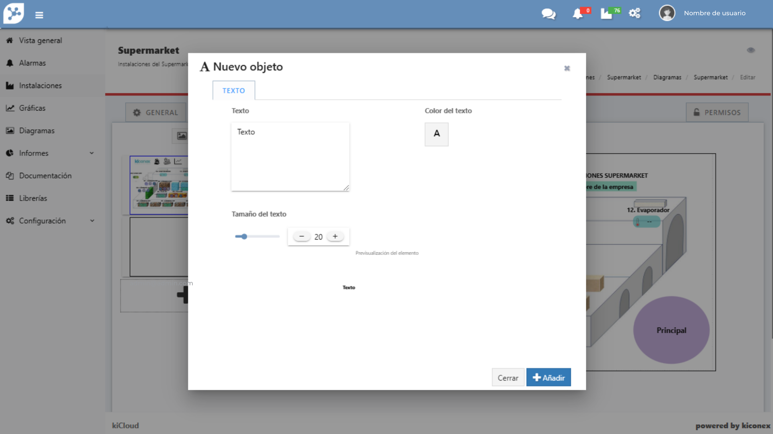Go to Alarmas in the sidebar
The width and height of the screenshot is (773, 434).
(32, 63)
